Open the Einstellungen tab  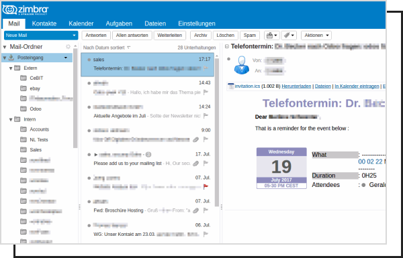tap(197, 23)
